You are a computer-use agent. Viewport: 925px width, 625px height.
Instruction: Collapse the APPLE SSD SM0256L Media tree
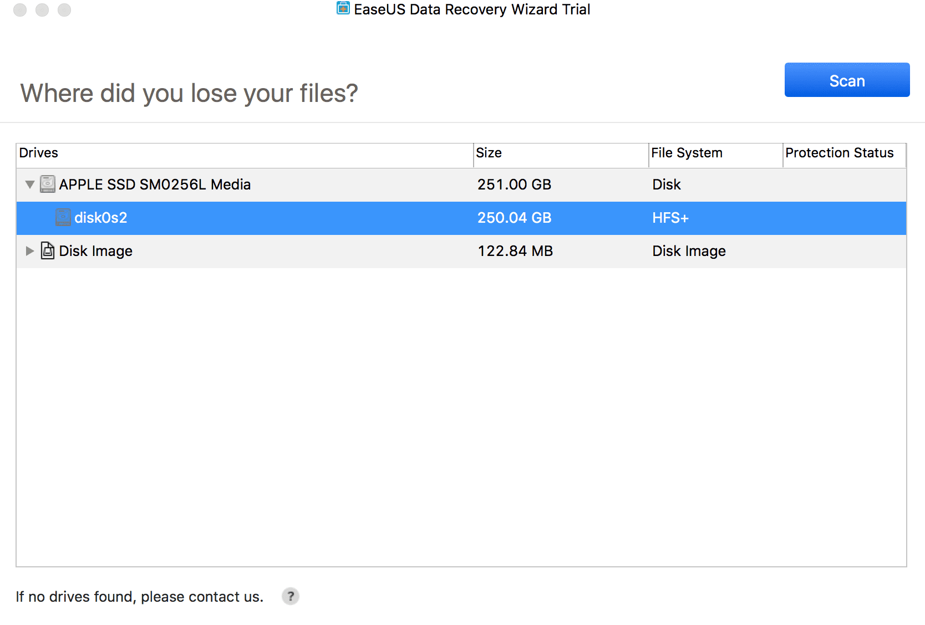tap(30, 185)
